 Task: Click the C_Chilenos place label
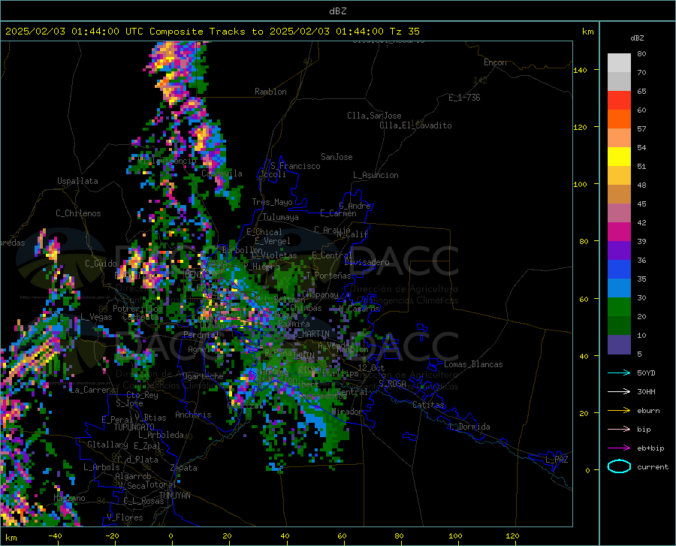point(78,213)
